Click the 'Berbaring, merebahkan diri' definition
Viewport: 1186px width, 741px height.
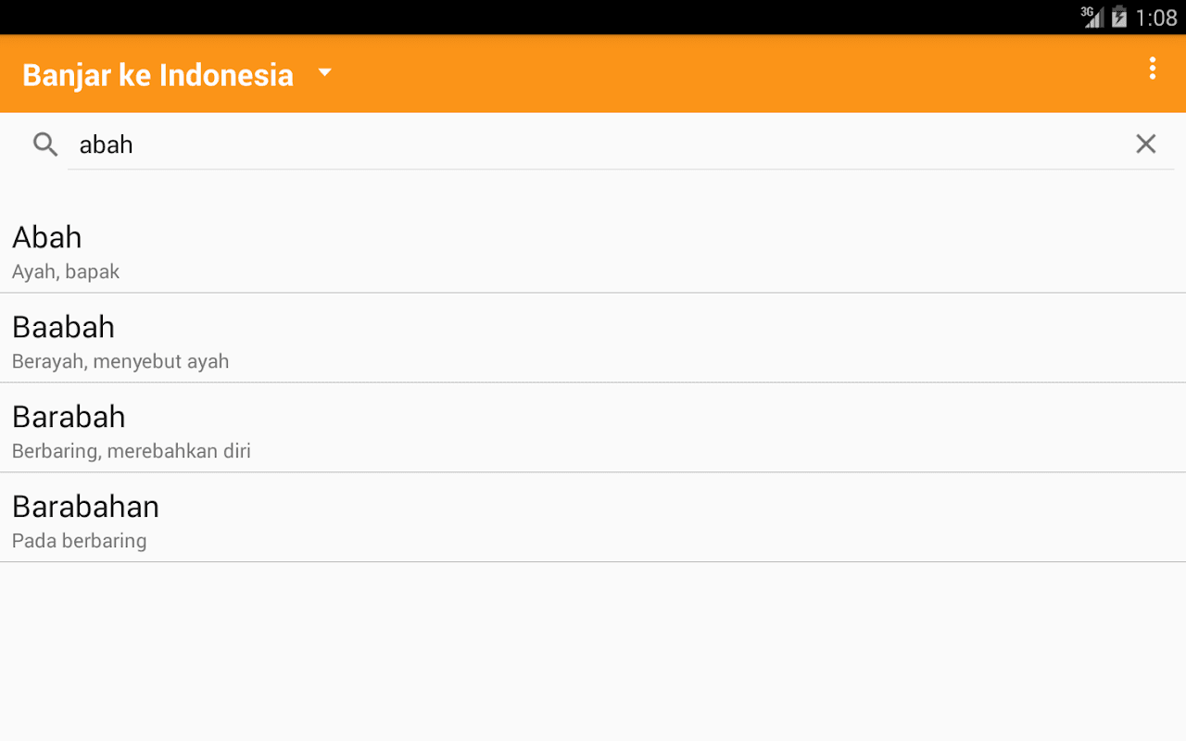click(x=132, y=451)
